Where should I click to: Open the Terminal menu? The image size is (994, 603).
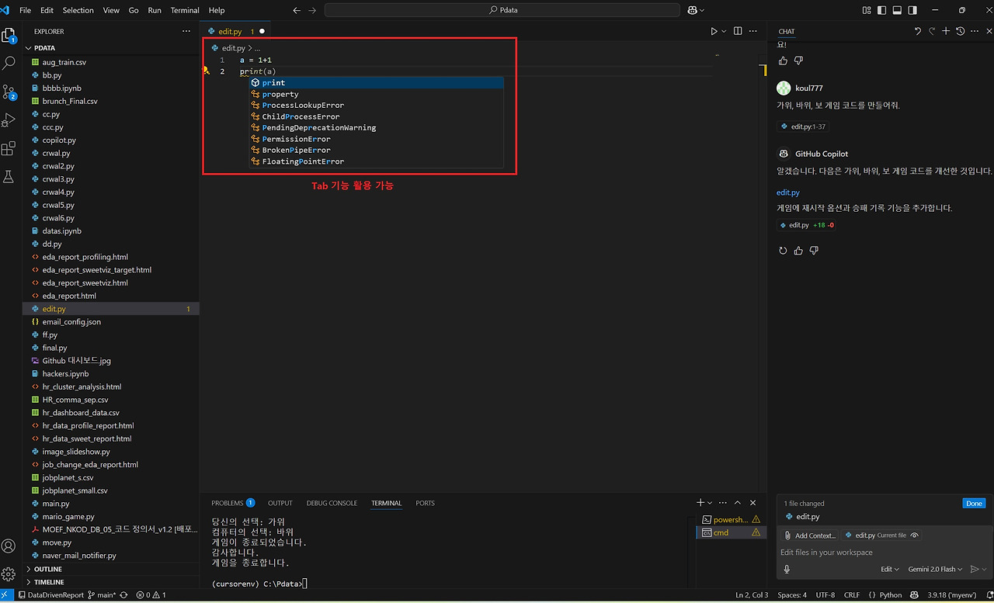184,10
